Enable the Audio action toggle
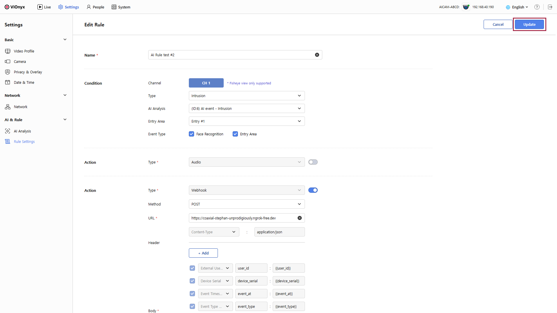The height and width of the screenshot is (313, 557). pyautogui.click(x=313, y=162)
